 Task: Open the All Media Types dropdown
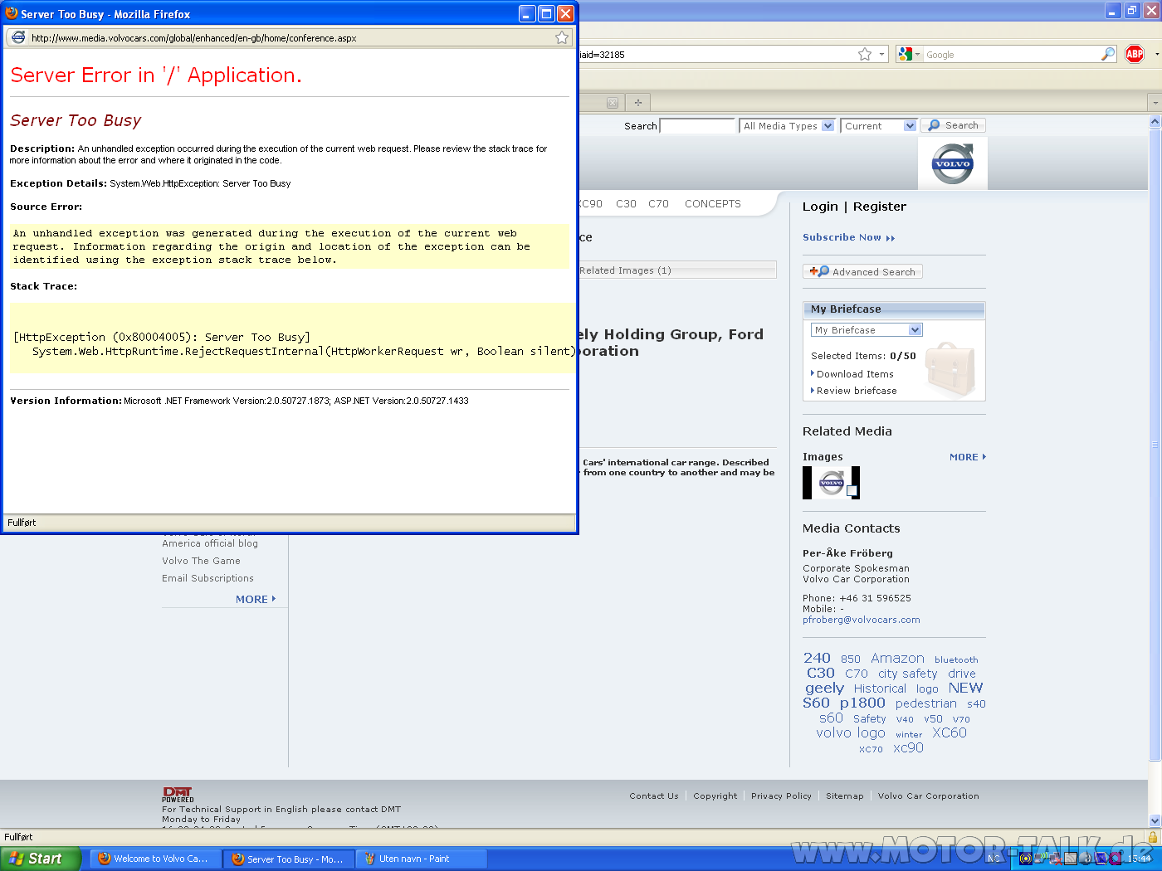click(x=787, y=126)
